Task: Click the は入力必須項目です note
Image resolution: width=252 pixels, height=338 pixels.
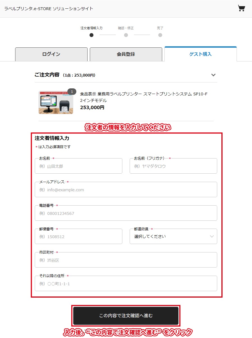Action: [53, 147]
